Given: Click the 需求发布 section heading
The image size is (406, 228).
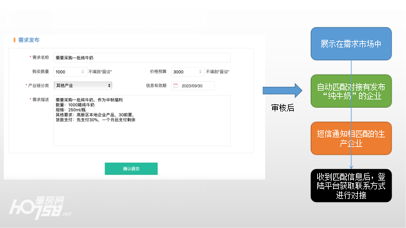Looking at the screenshot, I should [29, 40].
